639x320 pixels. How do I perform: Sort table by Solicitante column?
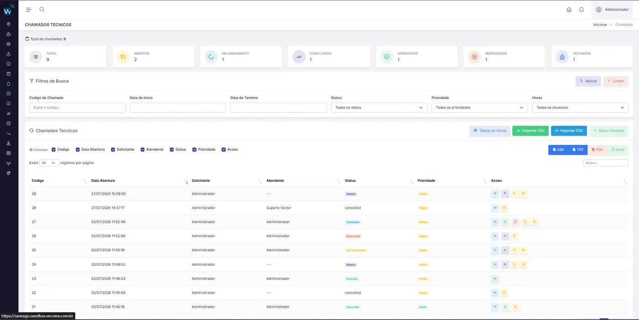pos(227,181)
